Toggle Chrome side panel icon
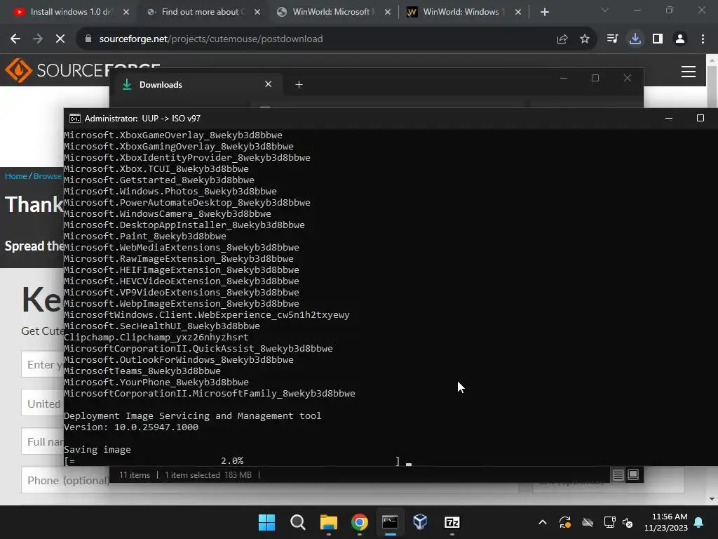Image resolution: width=718 pixels, height=539 pixels. pos(658,39)
